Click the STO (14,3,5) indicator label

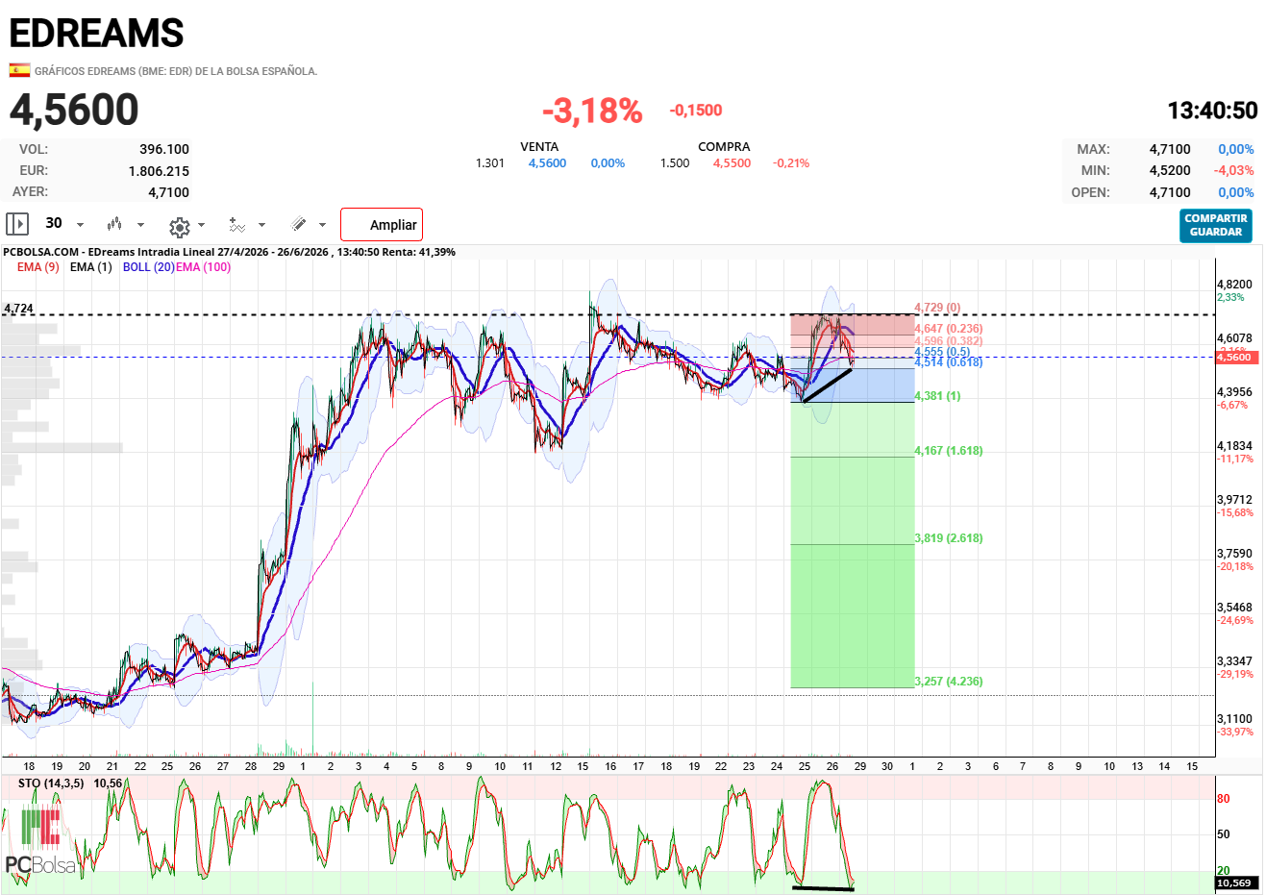click(51, 783)
